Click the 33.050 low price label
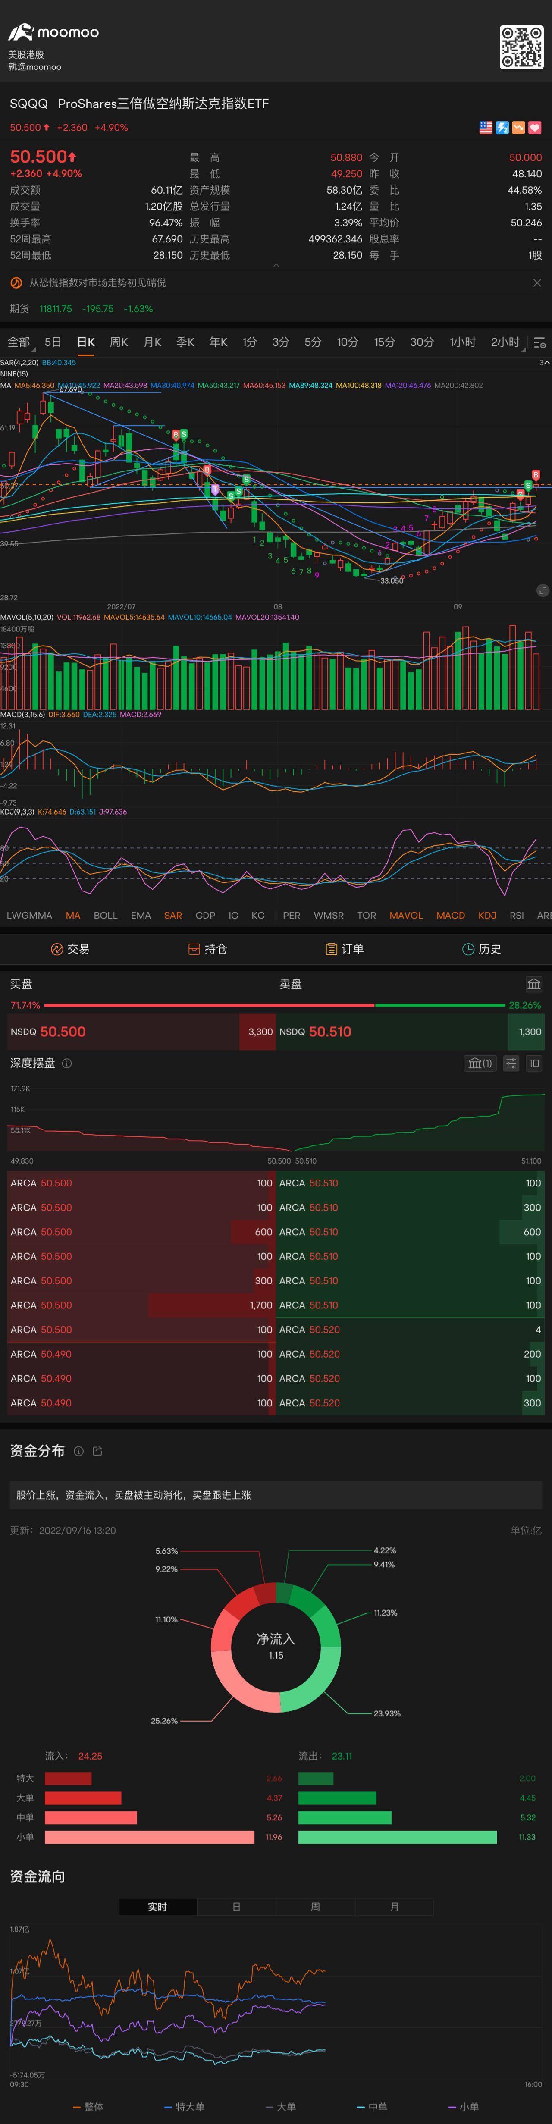The height and width of the screenshot is (2124, 552). (392, 580)
